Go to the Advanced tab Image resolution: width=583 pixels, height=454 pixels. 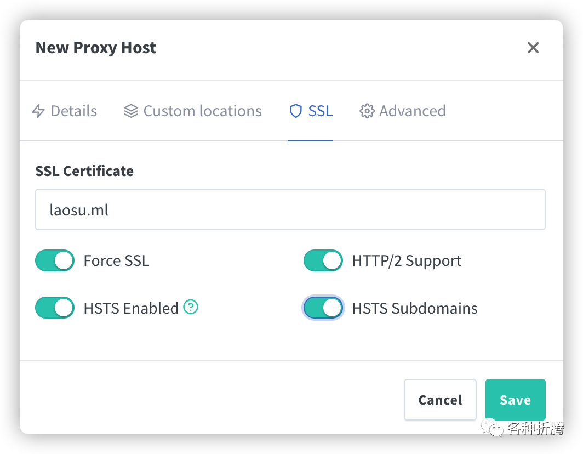(x=412, y=111)
